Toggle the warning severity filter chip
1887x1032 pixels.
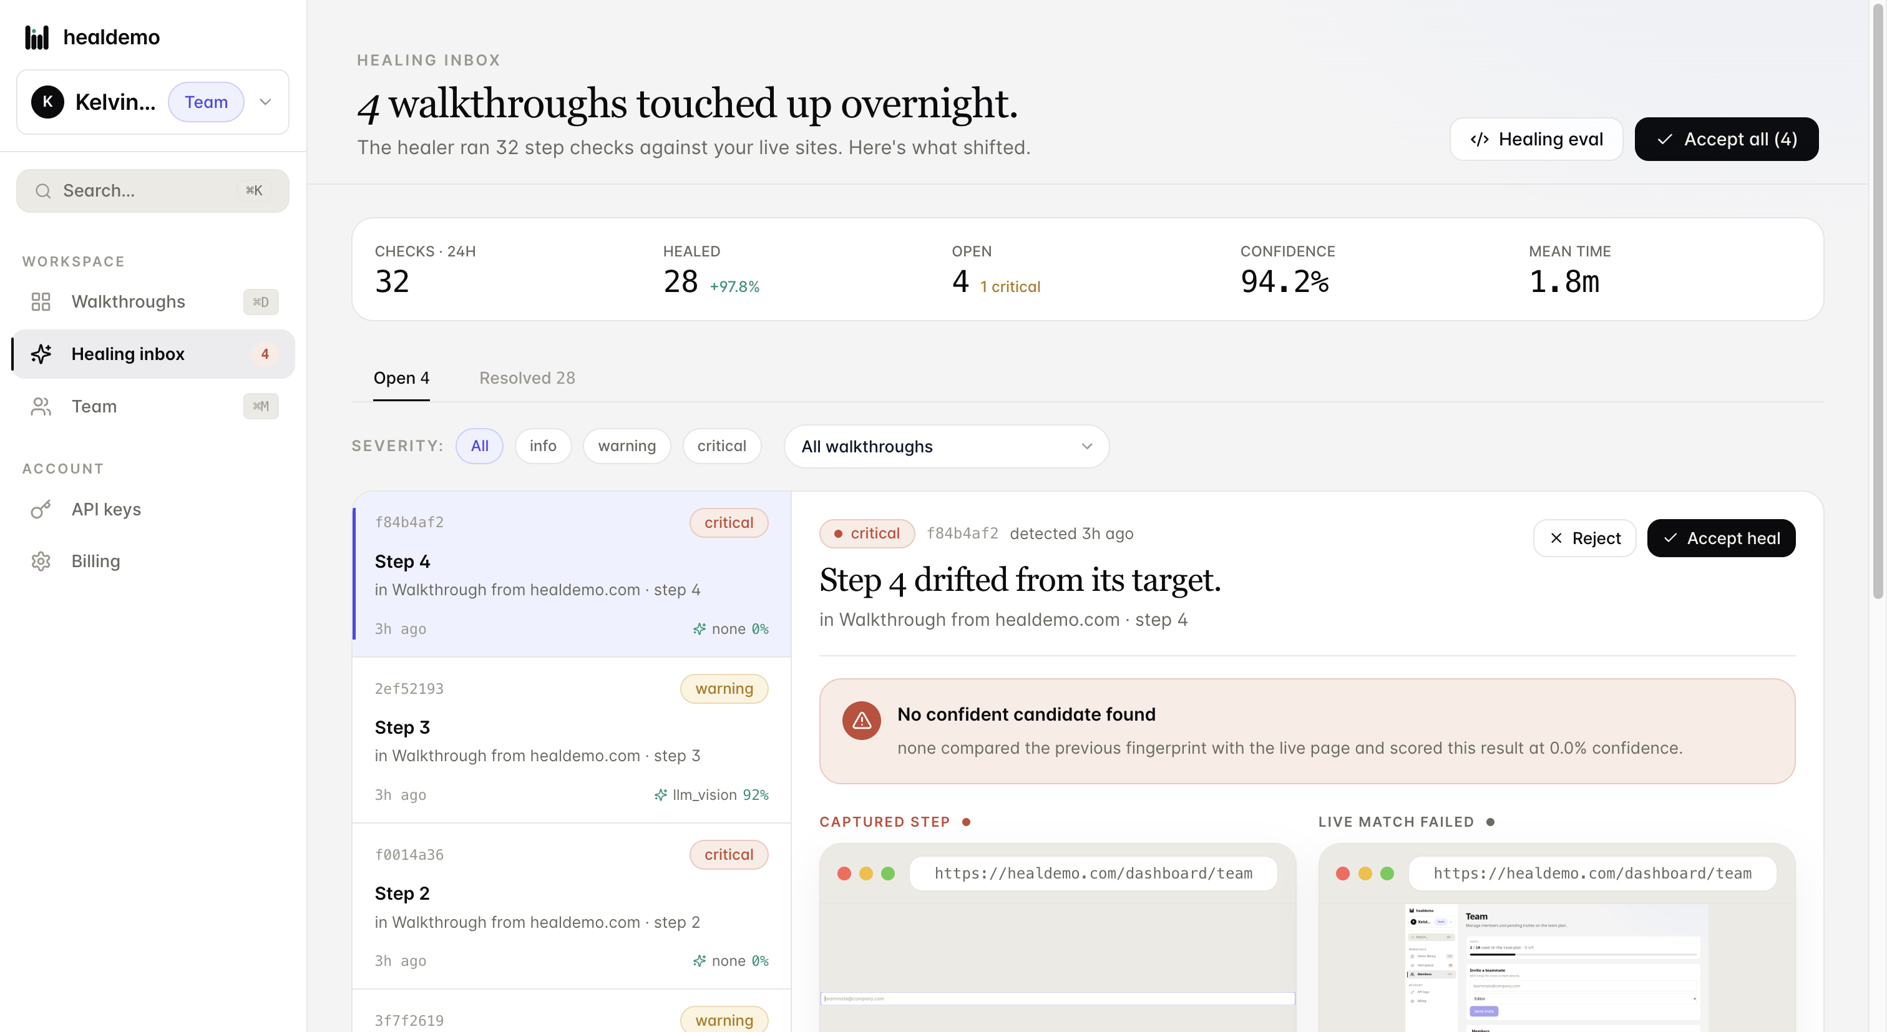627,446
